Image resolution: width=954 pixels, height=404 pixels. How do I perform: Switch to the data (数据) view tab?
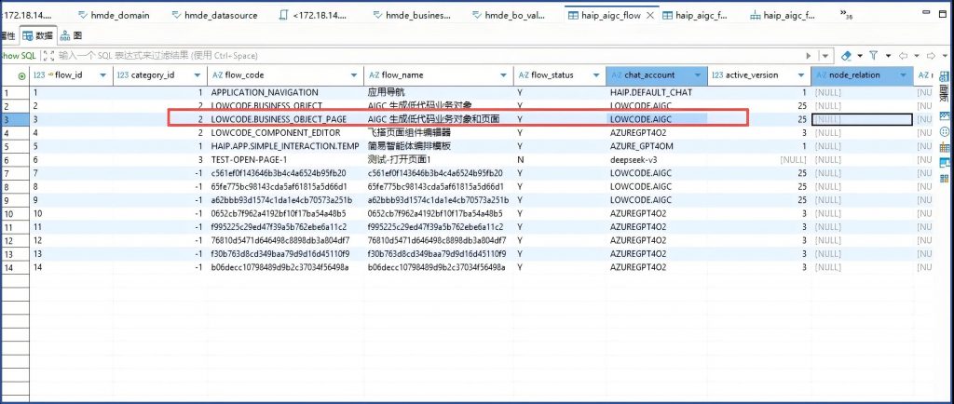tap(37, 35)
